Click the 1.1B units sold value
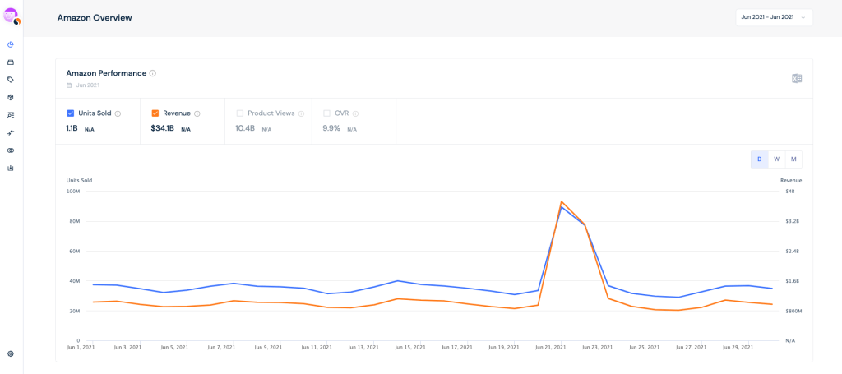This screenshot has height=374, width=842. 72,129
